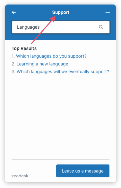
Task: Select the number 2 list marker
Action: [x=13, y=64]
